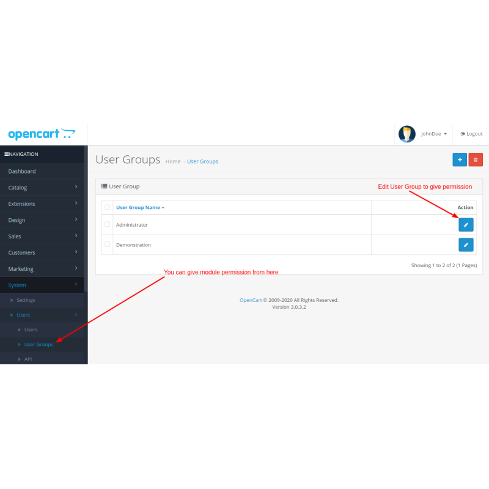Click the red Delete trash icon
The width and height of the screenshot is (489, 489).
coord(476,160)
